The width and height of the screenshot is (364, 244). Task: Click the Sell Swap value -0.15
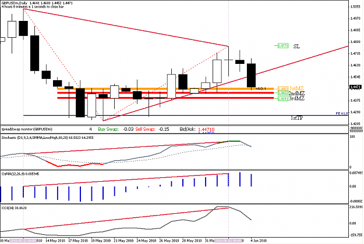(164, 129)
